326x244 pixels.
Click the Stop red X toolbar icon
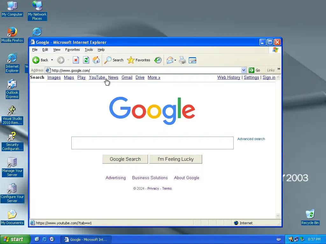tap(76, 60)
